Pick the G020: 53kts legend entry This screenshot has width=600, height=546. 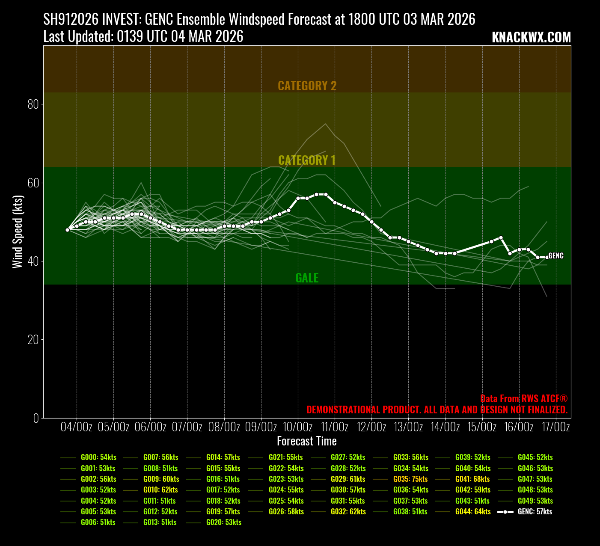pos(223,522)
